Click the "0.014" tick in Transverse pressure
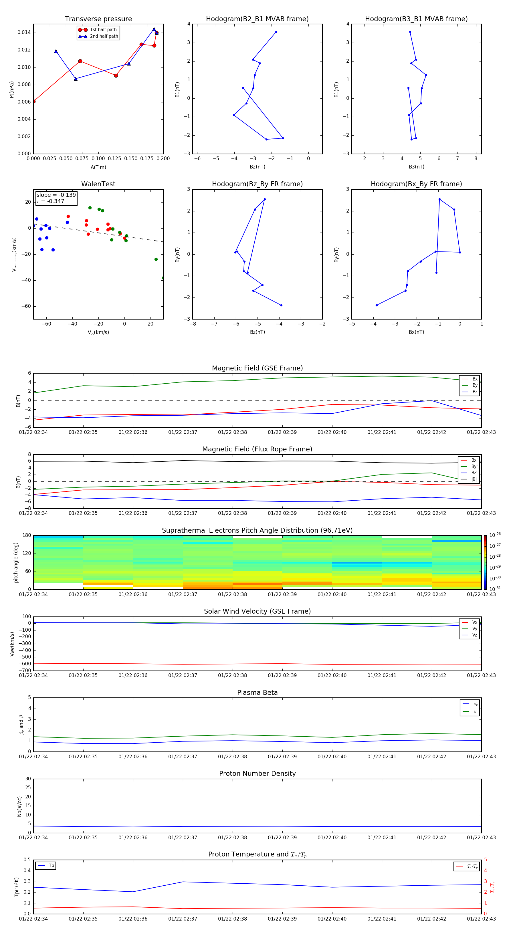The image size is (515, 944). point(24,33)
